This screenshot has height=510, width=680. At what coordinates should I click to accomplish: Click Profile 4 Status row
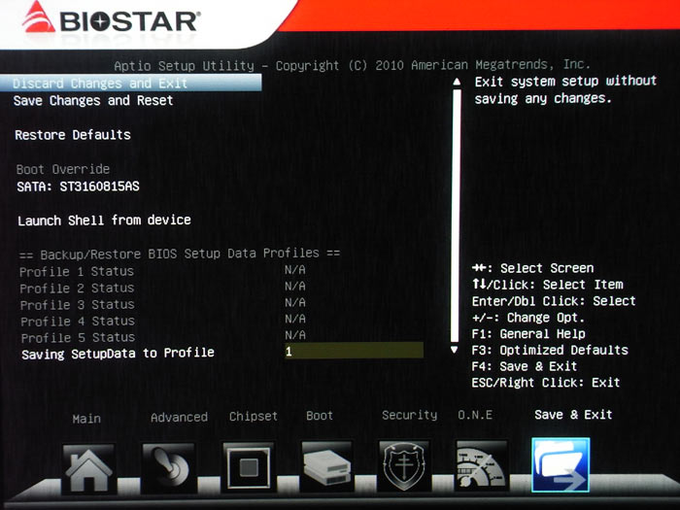click(x=162, y=321)
